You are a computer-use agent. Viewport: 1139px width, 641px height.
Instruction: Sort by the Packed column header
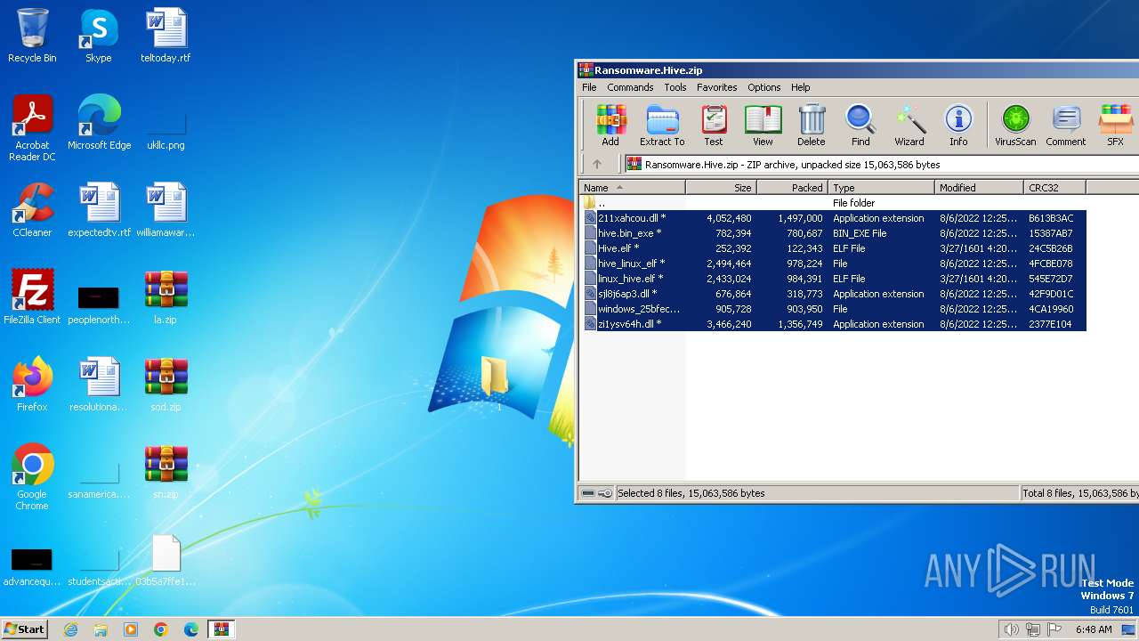792,187
